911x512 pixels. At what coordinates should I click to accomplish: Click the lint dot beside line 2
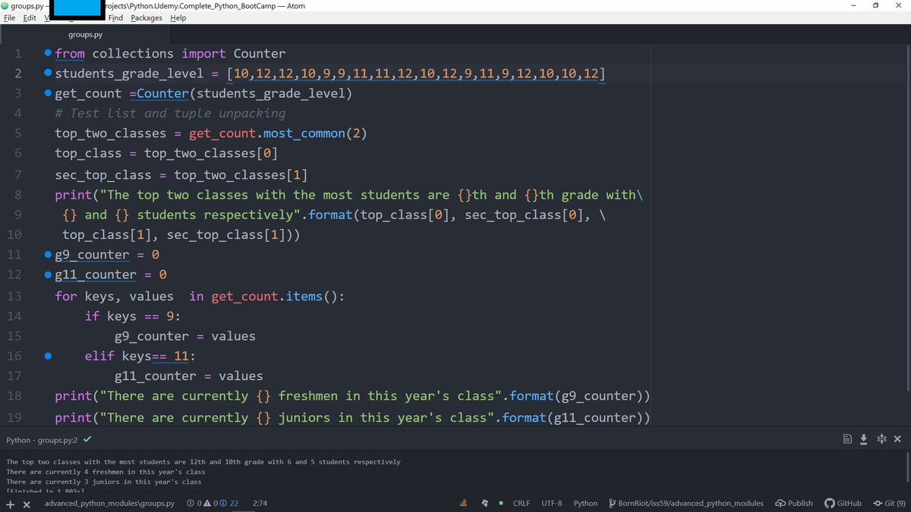48,73
